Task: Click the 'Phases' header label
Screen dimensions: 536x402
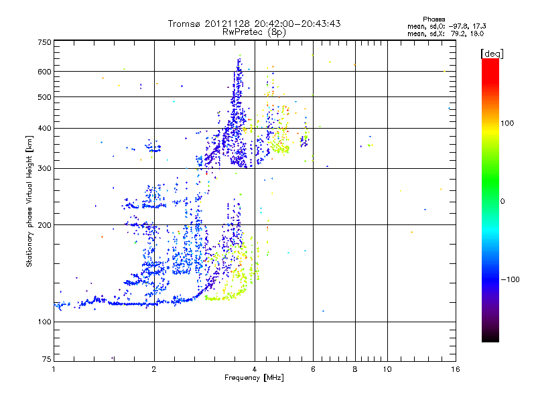Action: click(433, 19)
